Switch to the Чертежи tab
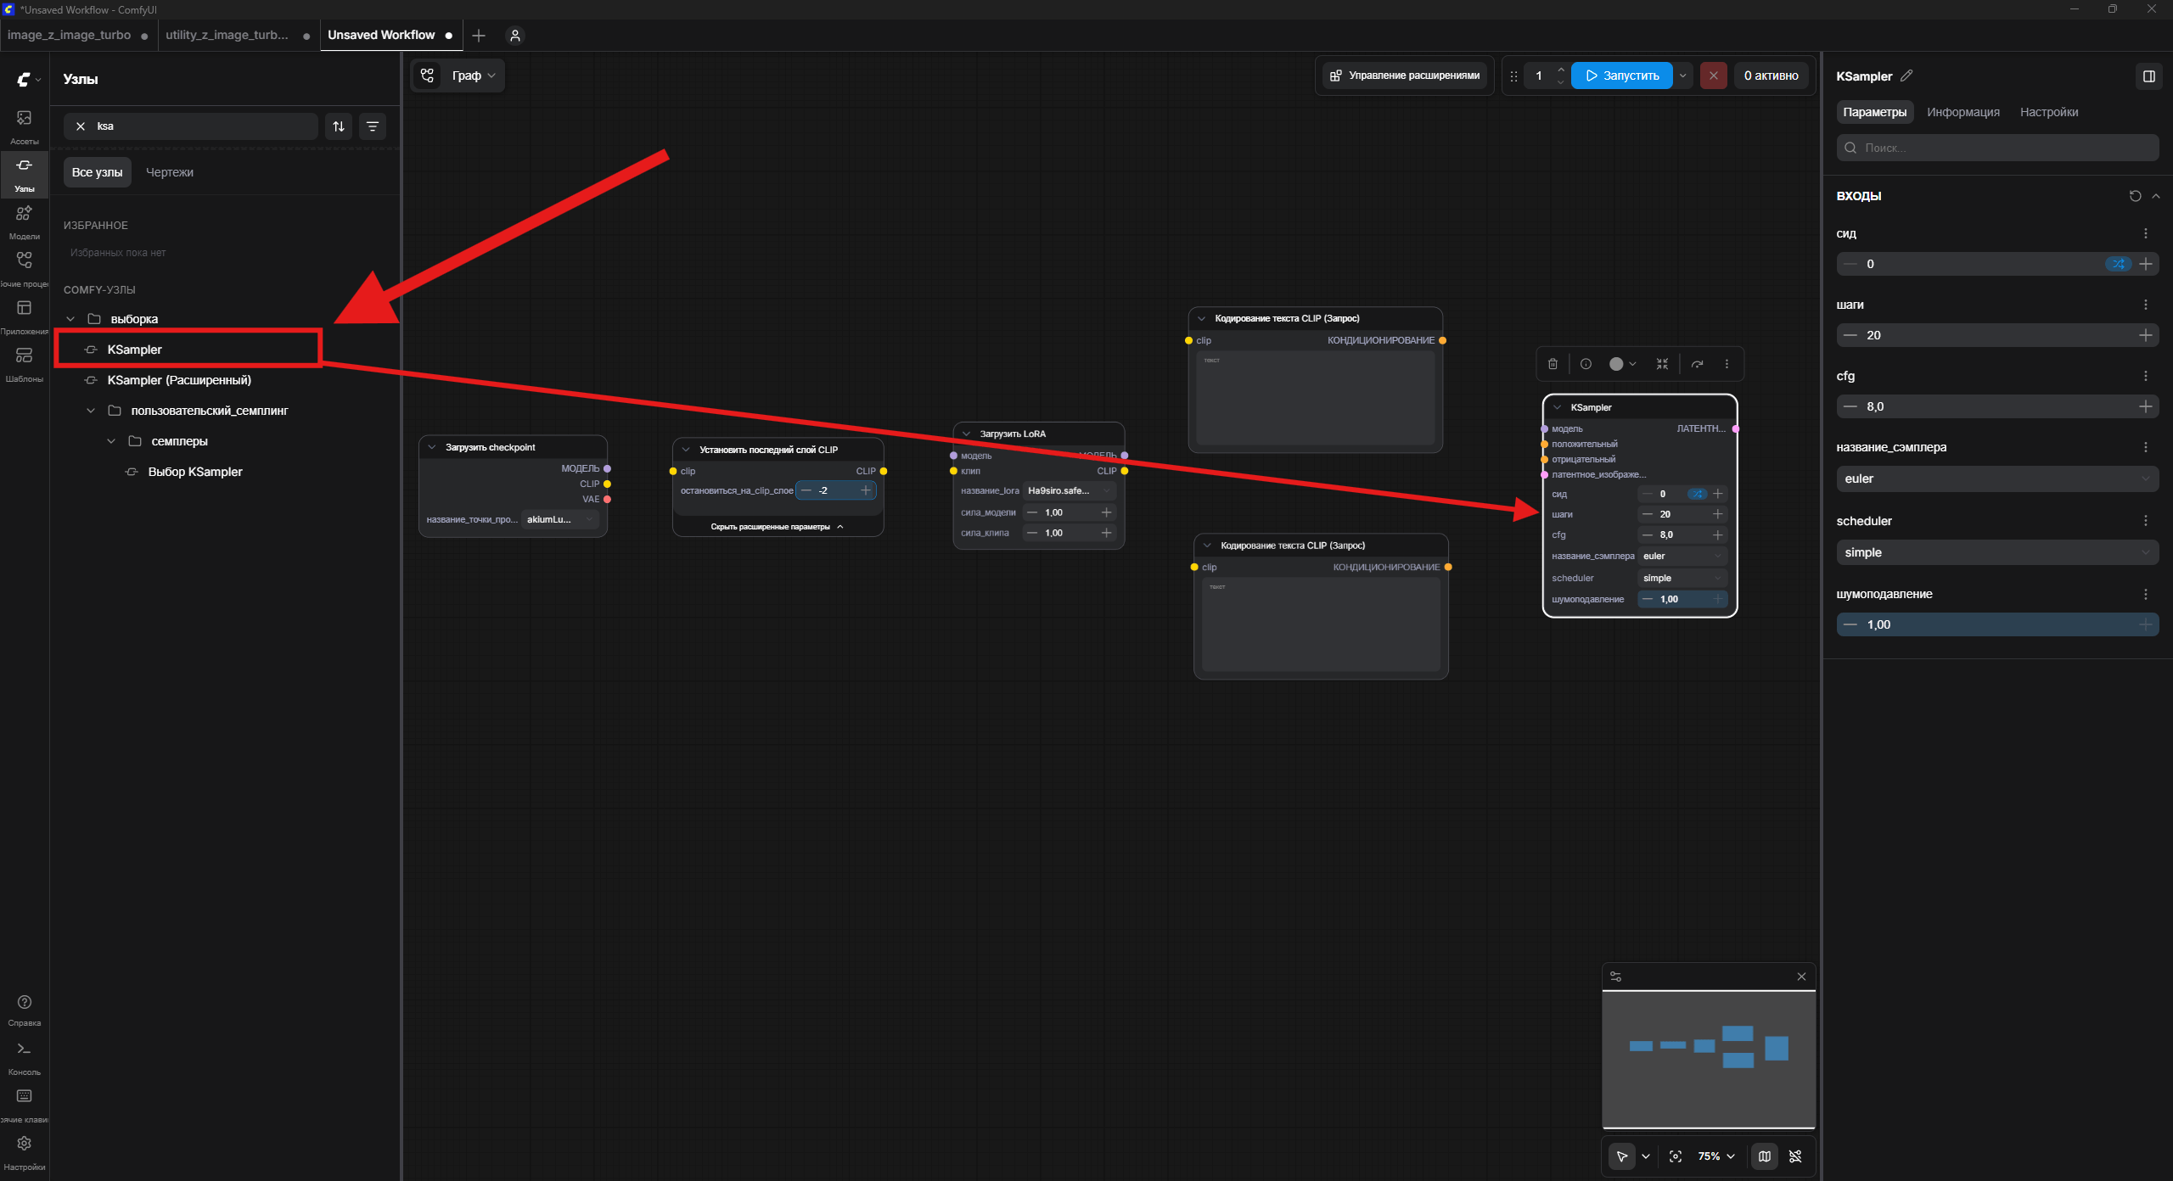2173x1181 pixels. [x=170, y=172]
